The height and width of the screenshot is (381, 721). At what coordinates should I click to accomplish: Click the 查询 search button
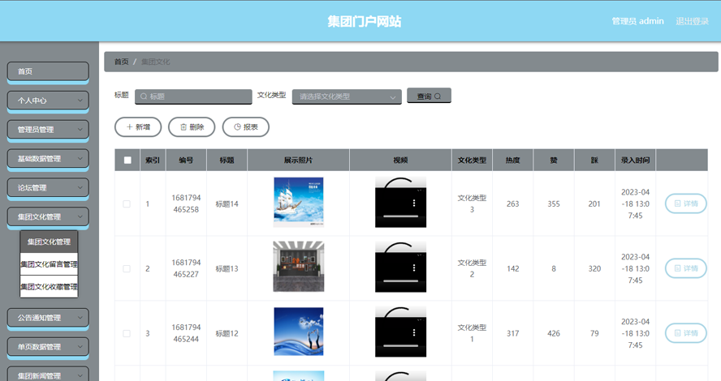pos(429,96)
